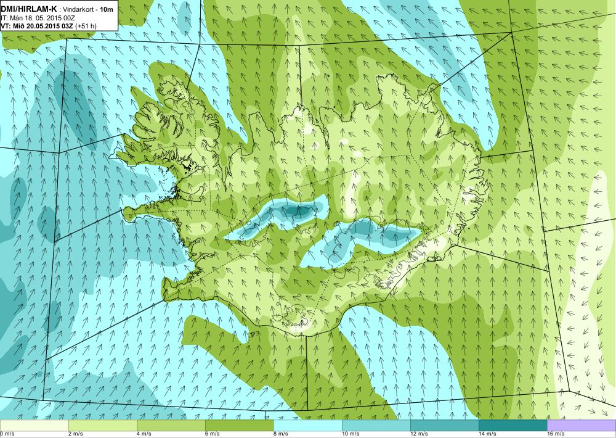The image size is (616, 438).
Task: Click the 0–2 m/s palest legend swatch
Action: (34, 426)
